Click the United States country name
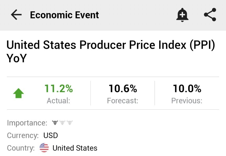The image size is (226, 156). pyautogui.click(x=75, y=148)
